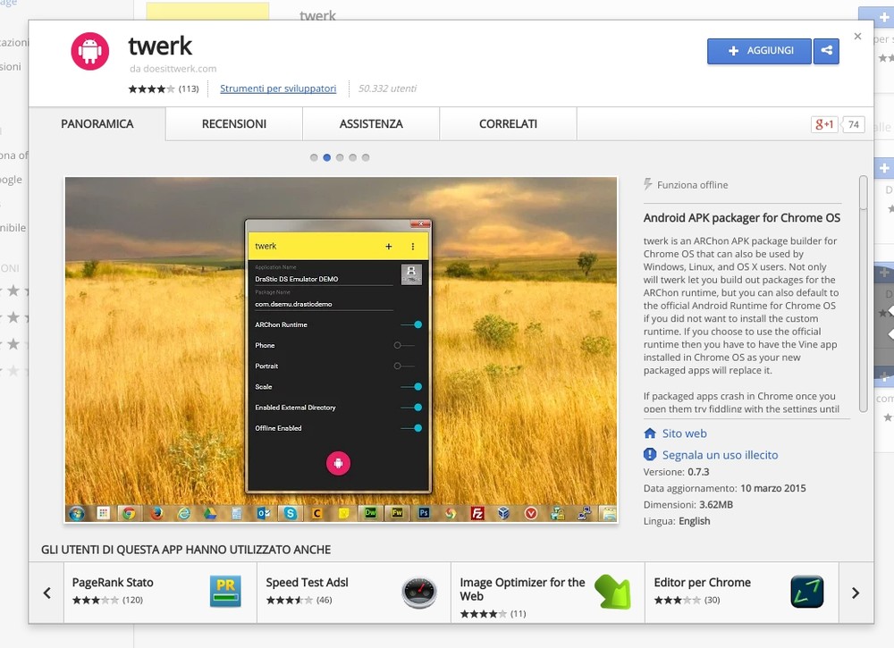
Task: Select the fifth screenshot carousel dot
Action: coord(366,157)
